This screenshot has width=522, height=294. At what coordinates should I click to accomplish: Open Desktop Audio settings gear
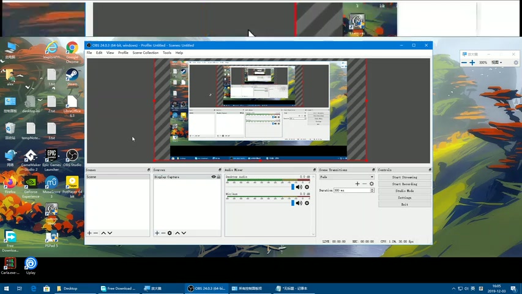[307, 187]
